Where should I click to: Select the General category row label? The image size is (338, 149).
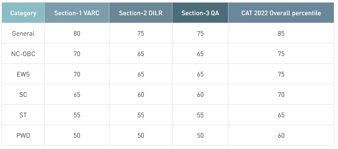point(23,33)
